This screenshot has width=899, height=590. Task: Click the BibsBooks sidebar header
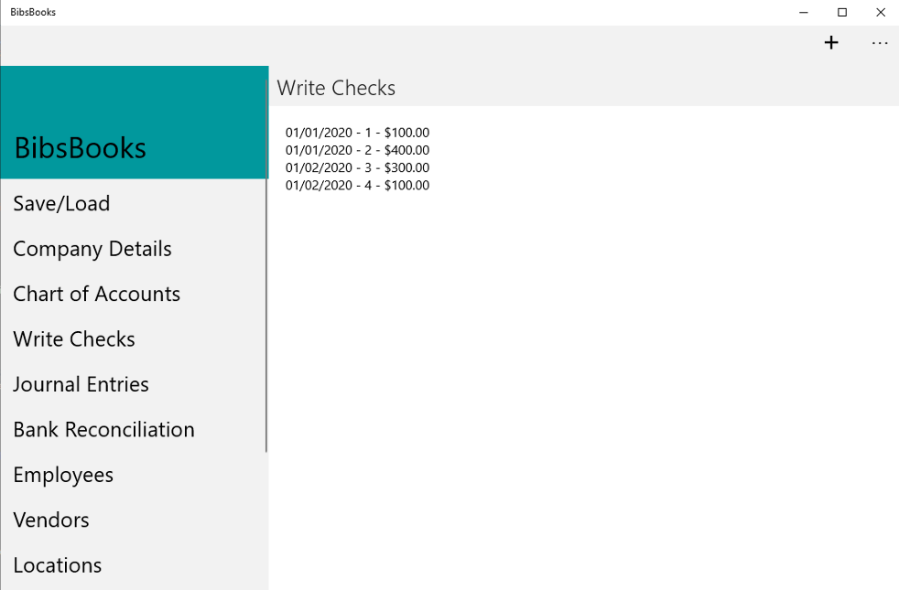(x=135, y=123)
